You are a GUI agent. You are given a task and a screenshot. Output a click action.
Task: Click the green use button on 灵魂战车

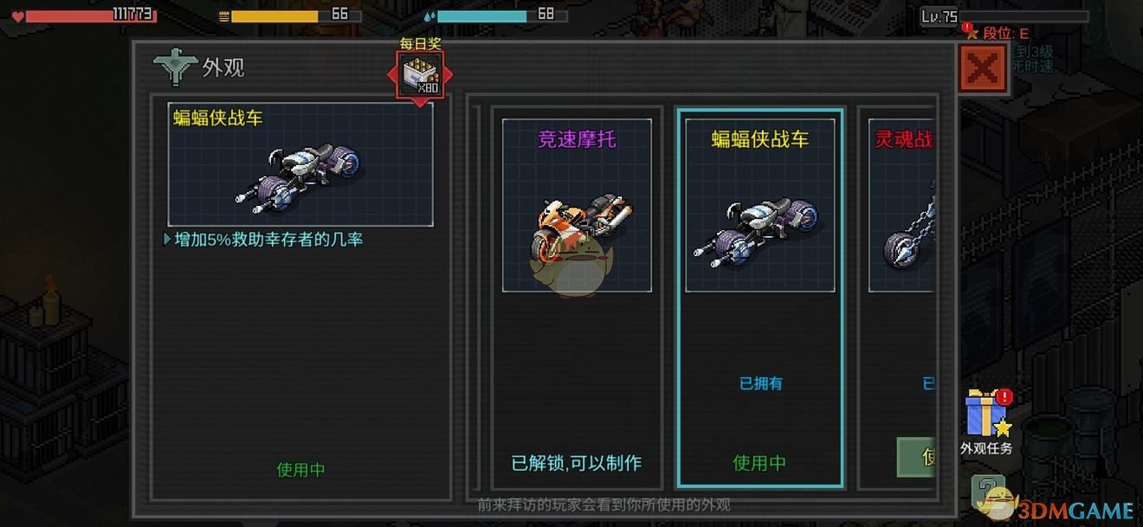pos(917,457)
